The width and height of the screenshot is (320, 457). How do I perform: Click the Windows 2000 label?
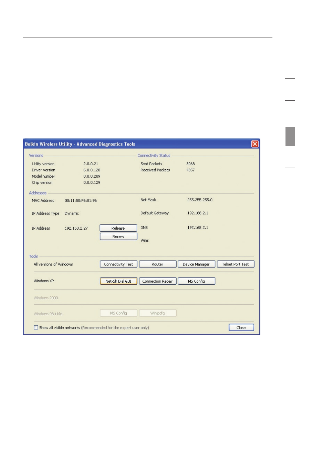click(x=46, y=298)
